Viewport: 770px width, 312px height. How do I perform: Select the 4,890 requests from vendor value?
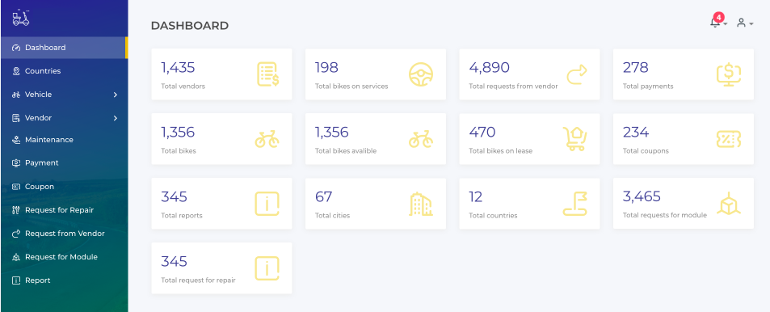pos(489,67)
